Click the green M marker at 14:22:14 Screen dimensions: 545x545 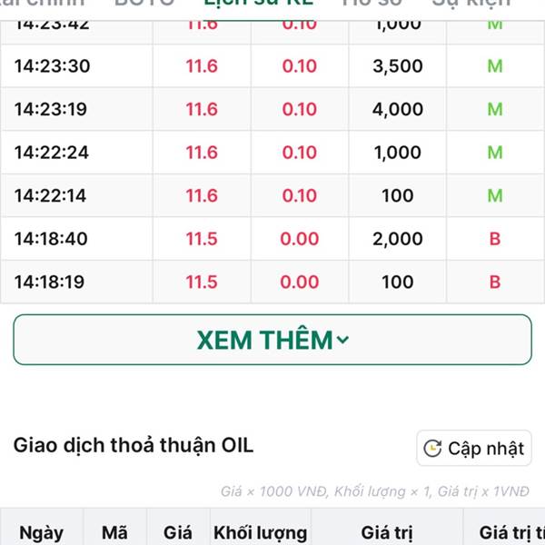(495, 195)
